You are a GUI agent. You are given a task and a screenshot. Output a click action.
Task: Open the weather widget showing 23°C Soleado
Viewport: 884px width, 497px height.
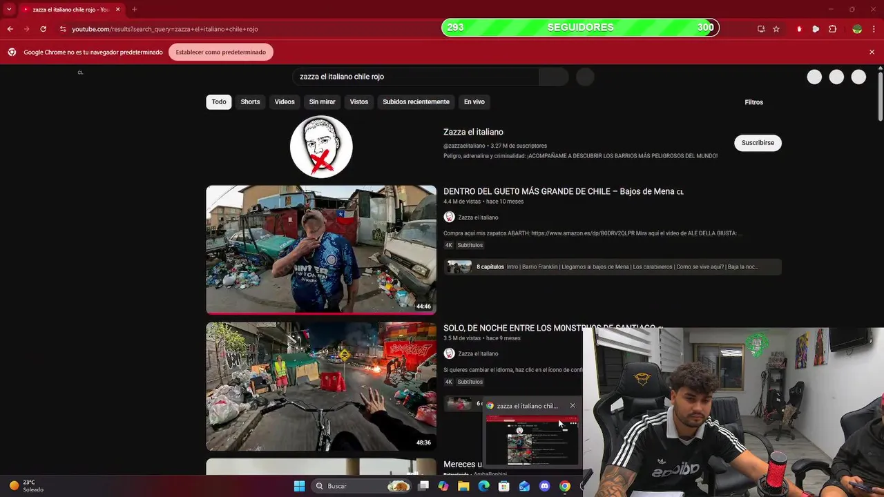point(26,486)
